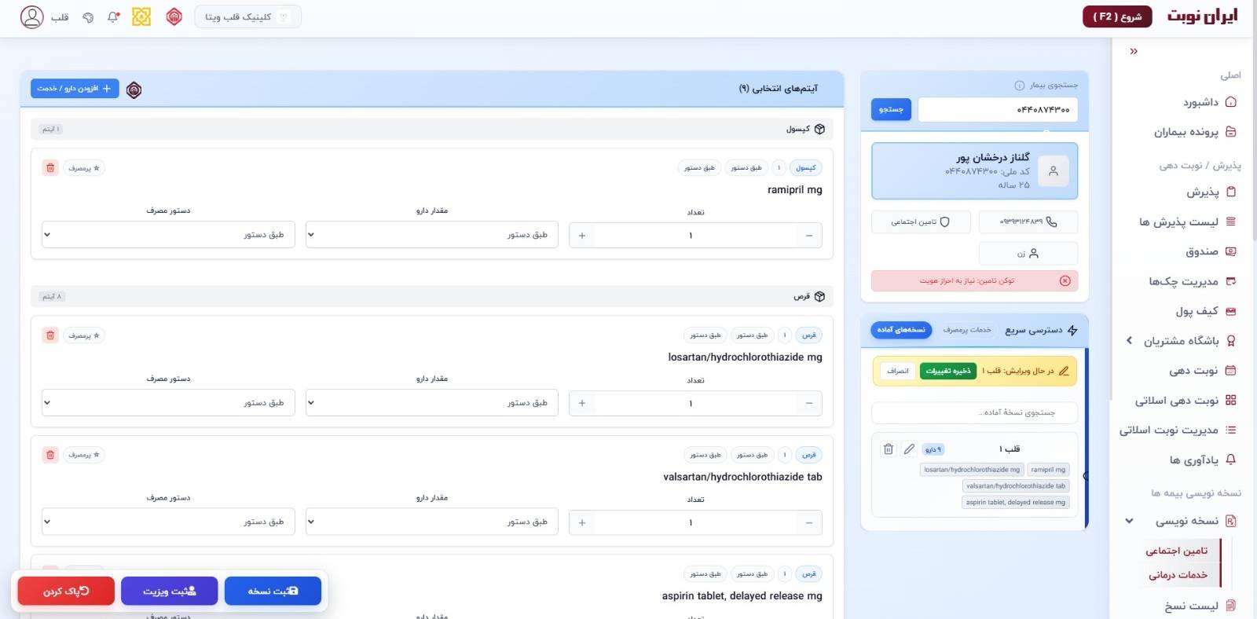The width and height of the screenshot is (1257, 619).
Task: Open the user profile avatar icon
Action: pos(31,17)
